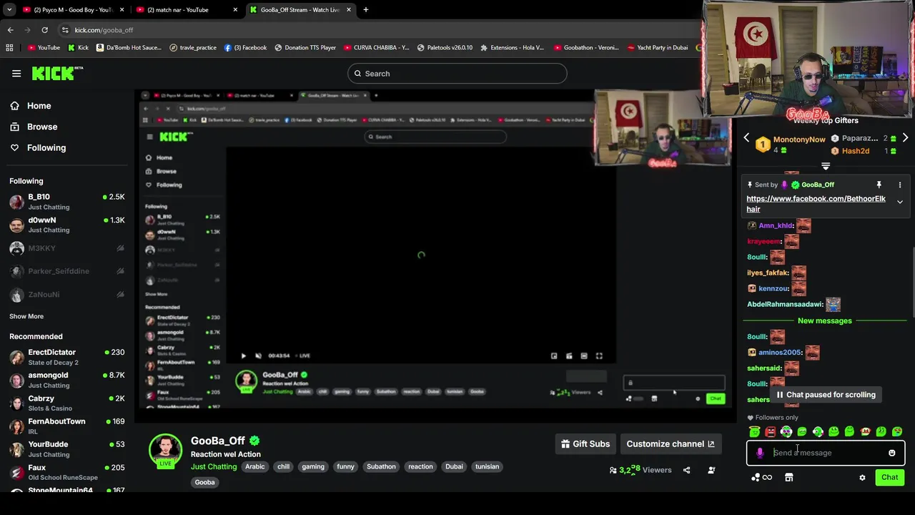The height and width of the screenshot is (515, 915).
Task: Open the Donation TTS Player bookmark
Action: (304, 47)
